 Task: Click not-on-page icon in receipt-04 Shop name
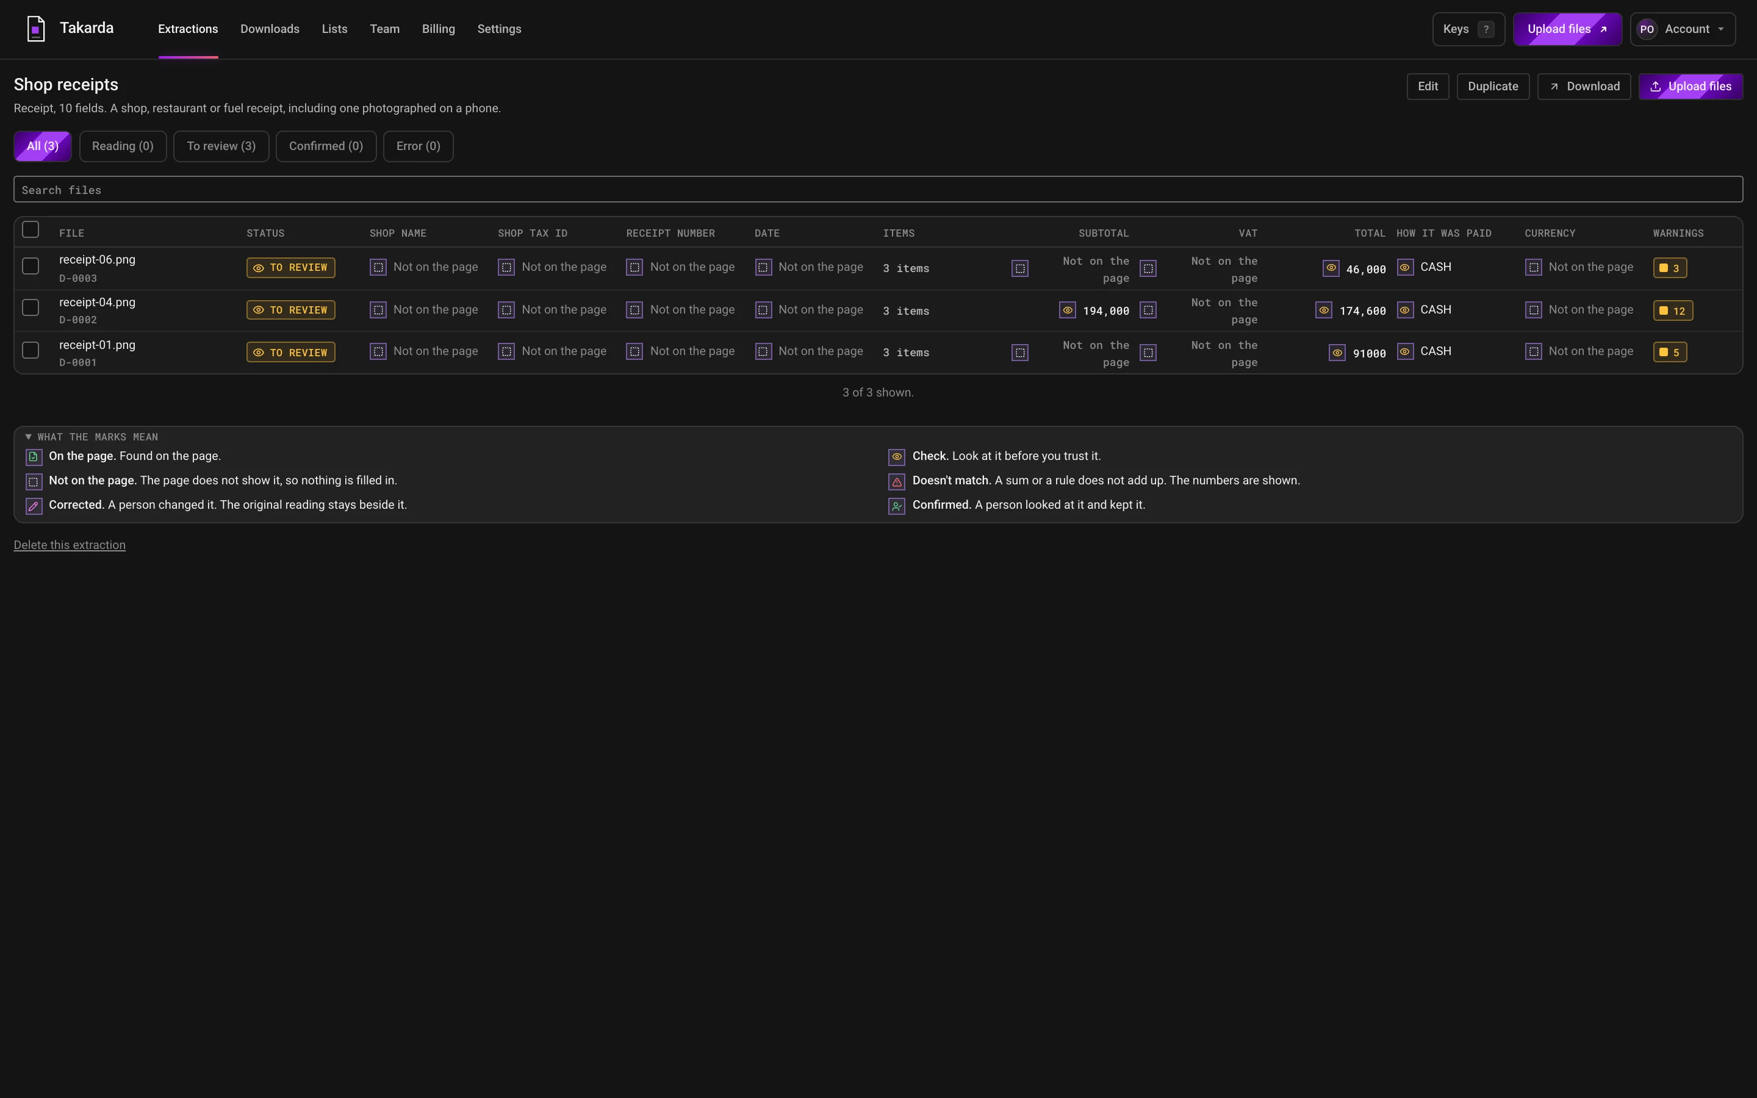(x=378, y=310)
